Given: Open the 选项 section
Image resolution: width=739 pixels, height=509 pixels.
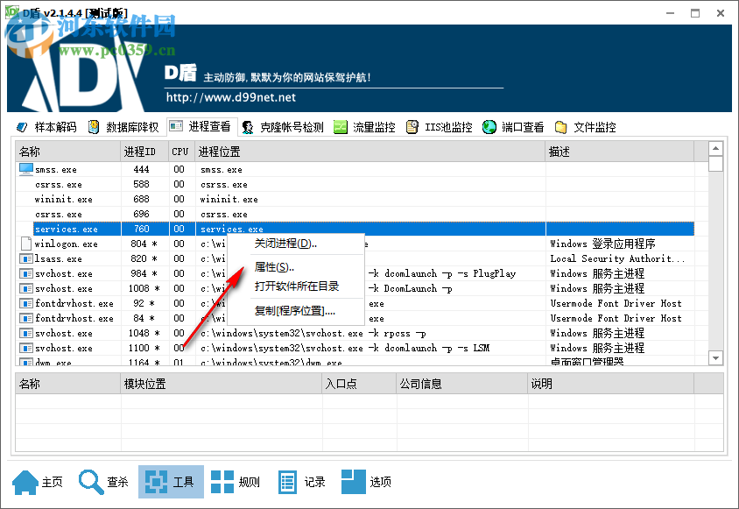Looking at the screenshot, I should coord(367,482).
